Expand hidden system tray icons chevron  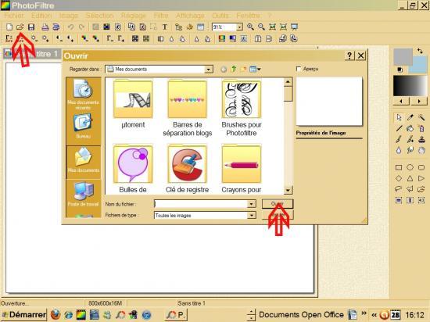(x=374, y=315)
